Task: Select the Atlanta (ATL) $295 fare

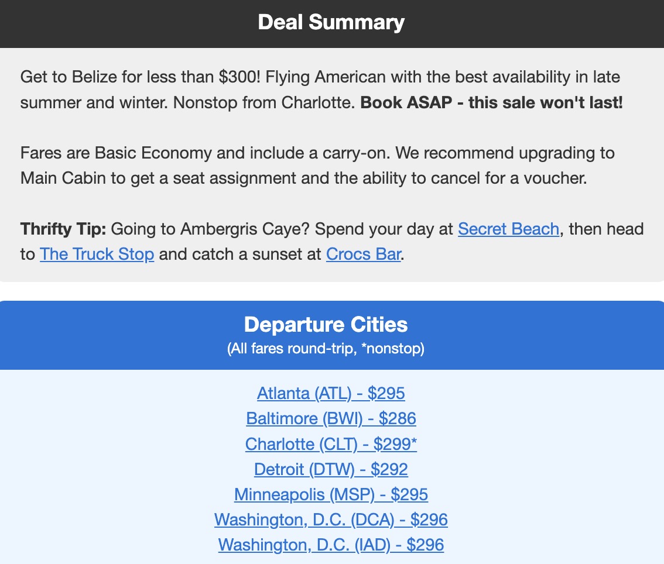Action: click(x=331, y=393)
